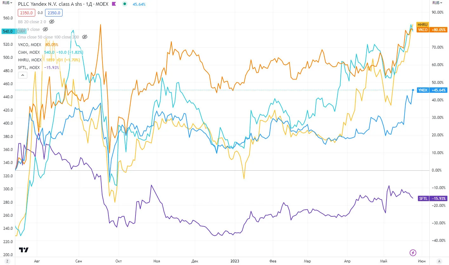The width and height of the screenshot is (449, 265).
Task: Open the RUB currency dropdown at right axis
Action: [x=439, y=3]
